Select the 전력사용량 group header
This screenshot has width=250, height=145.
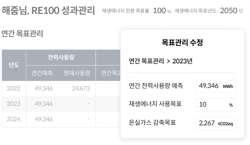click(61, 57)
